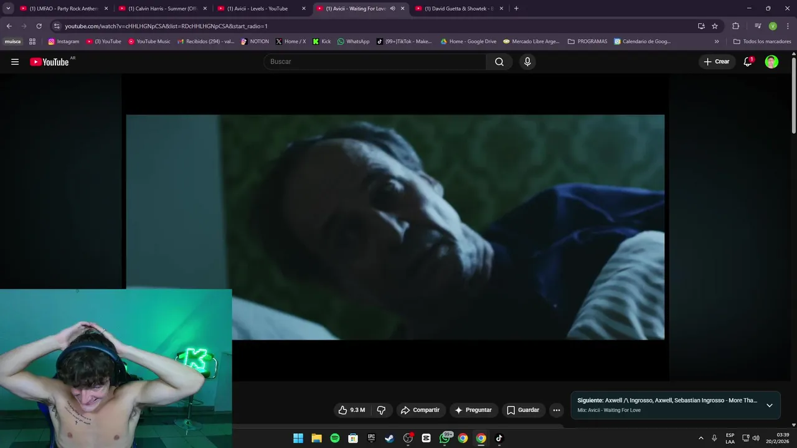Open the Todos los marcadores folder
The height and width of the screenshot is (448, 797).
(x=762, y=42)
